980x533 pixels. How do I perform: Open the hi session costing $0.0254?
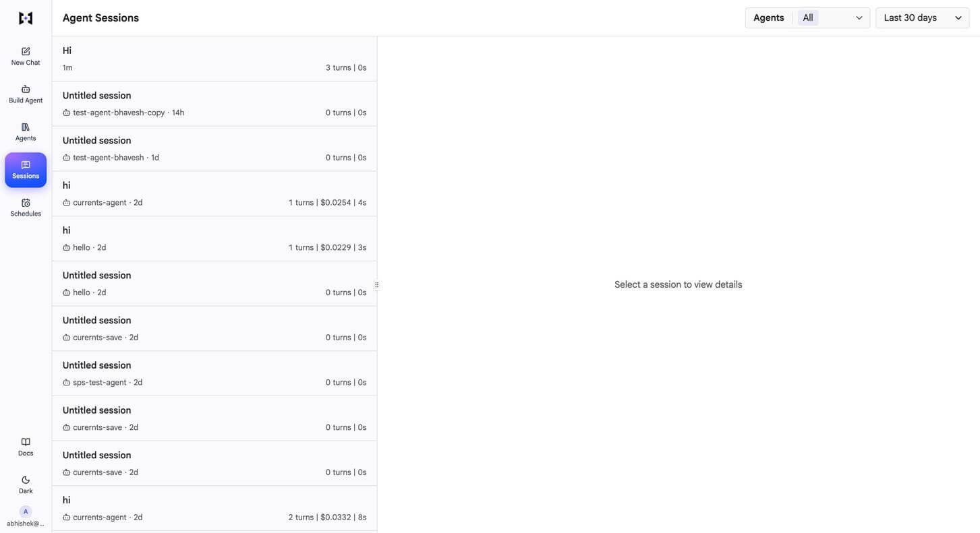pyautogui.click(x=214, y=194)
